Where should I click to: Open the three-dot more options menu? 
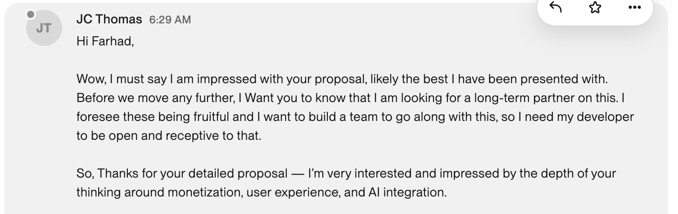click(634, 8)
